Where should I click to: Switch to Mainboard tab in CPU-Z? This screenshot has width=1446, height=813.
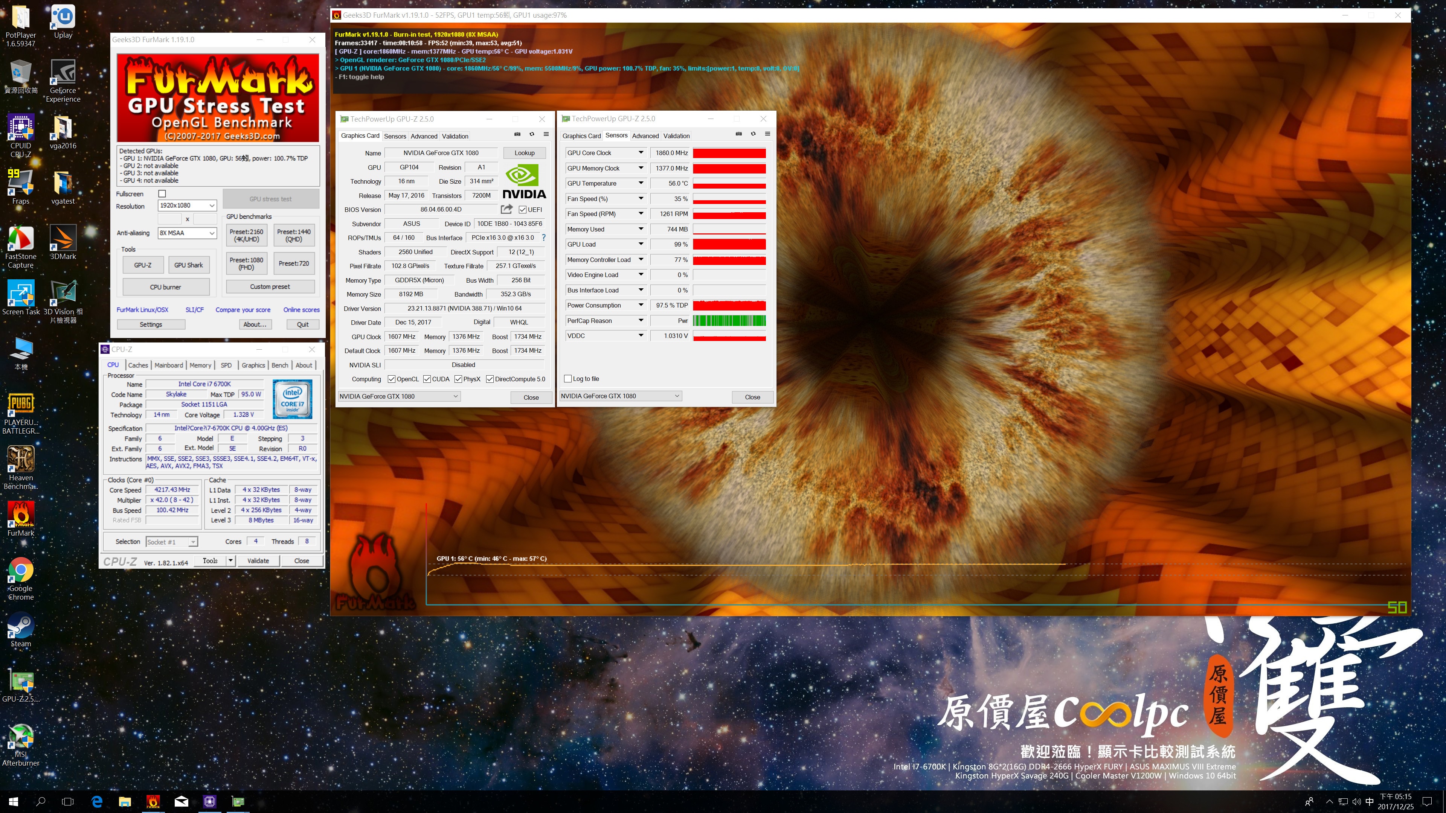(x=168, y=365)
